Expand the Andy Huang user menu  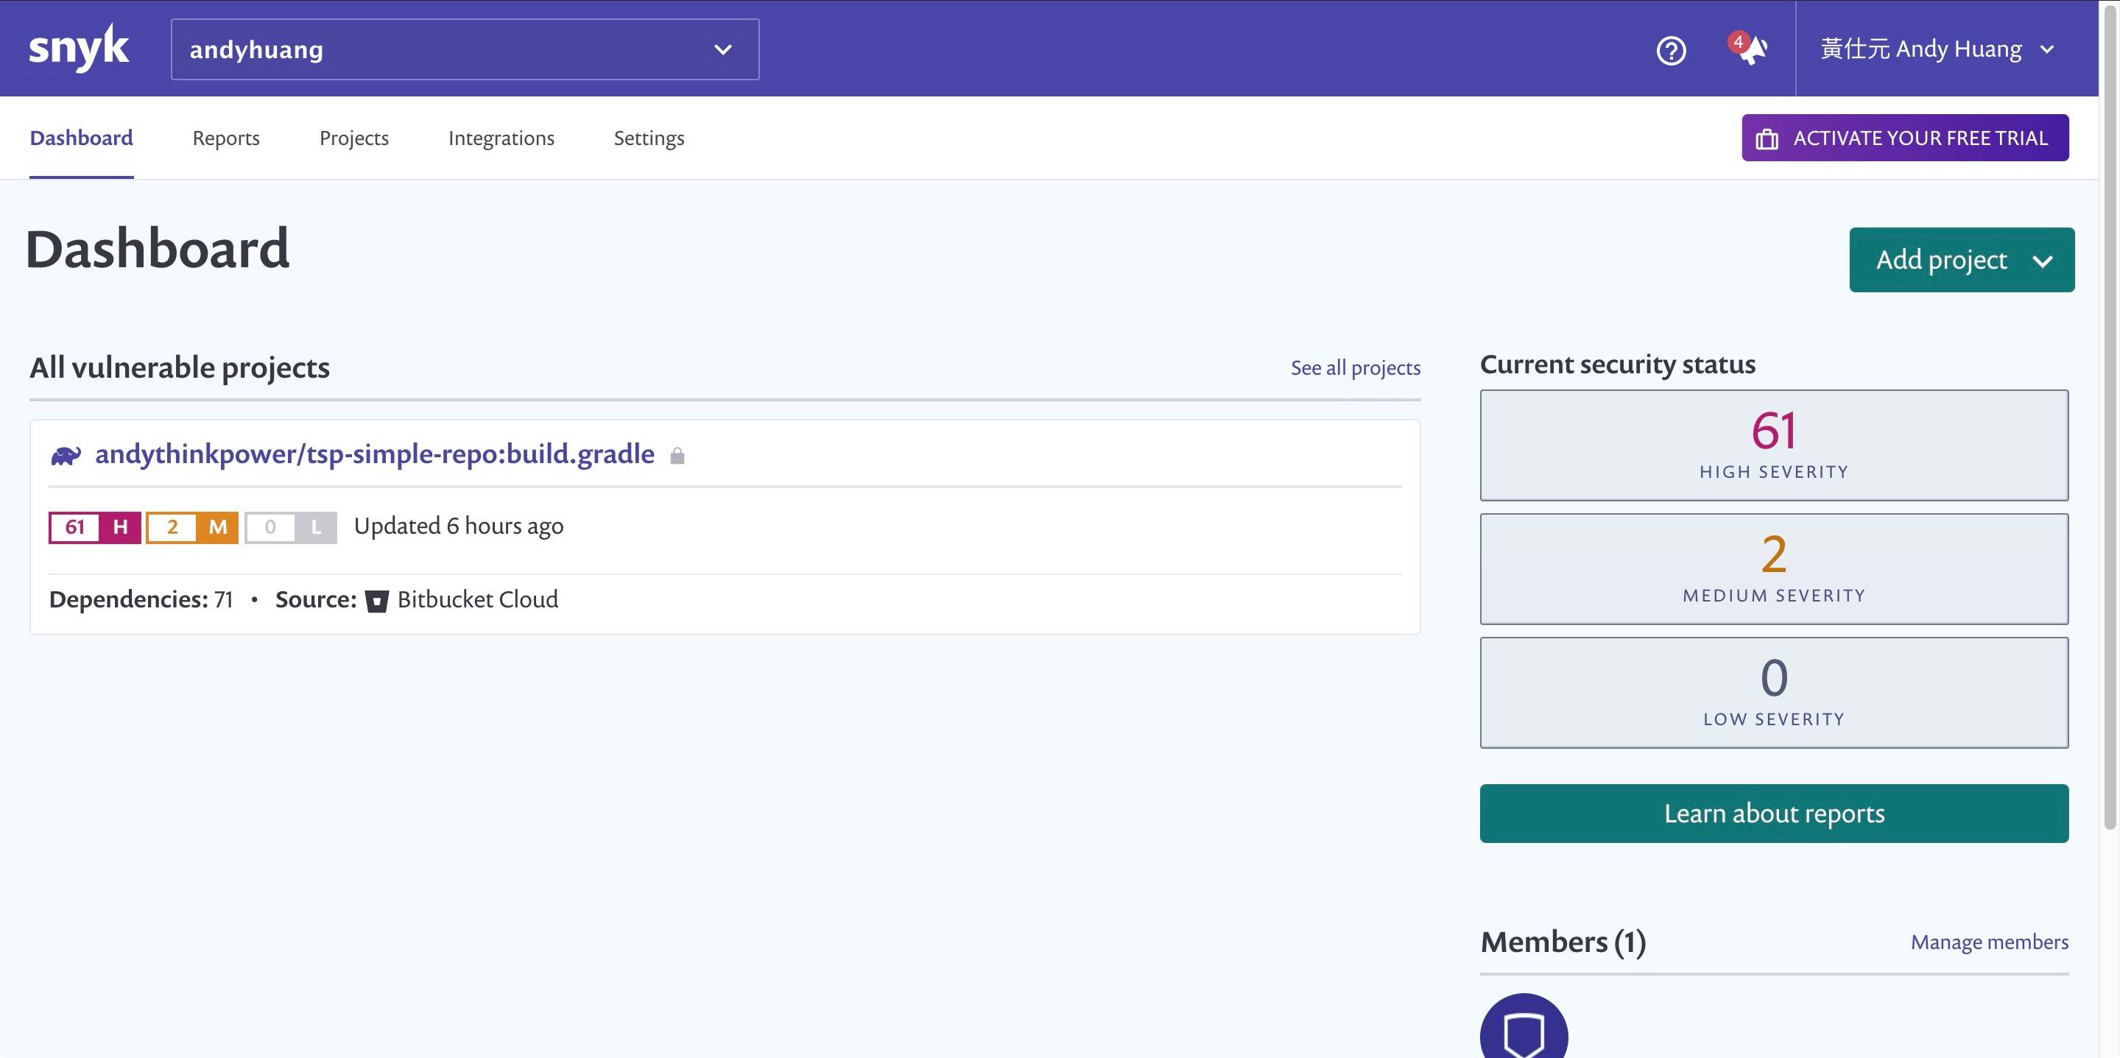coord(1937,49)
